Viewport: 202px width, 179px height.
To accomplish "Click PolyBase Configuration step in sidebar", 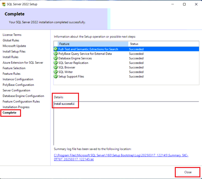I will (x=18, y=85).
